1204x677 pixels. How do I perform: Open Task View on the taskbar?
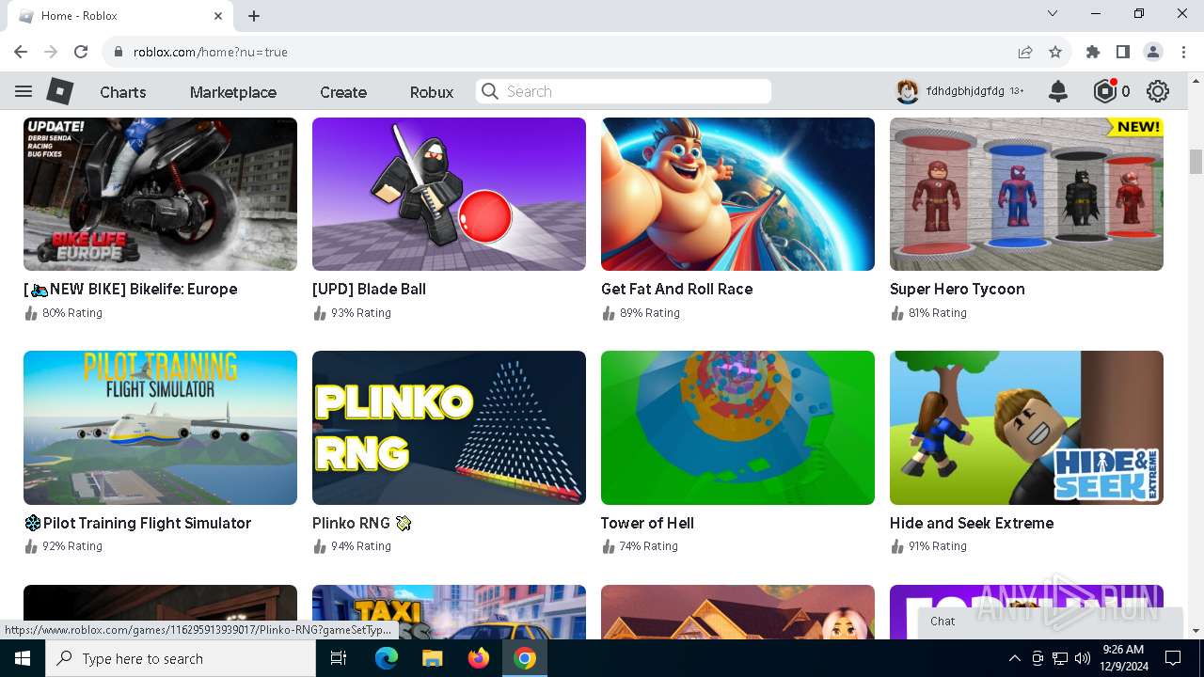point(339,658)
